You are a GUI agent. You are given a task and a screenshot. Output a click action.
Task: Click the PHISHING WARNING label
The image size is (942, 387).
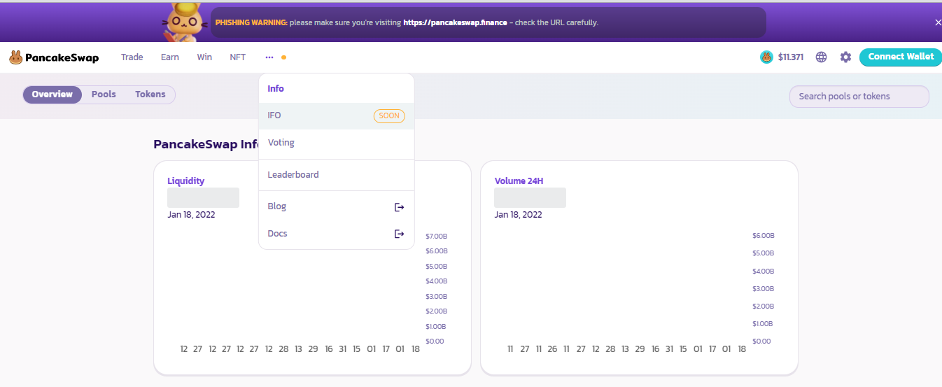pyautogui.click(x=251, y=22)
